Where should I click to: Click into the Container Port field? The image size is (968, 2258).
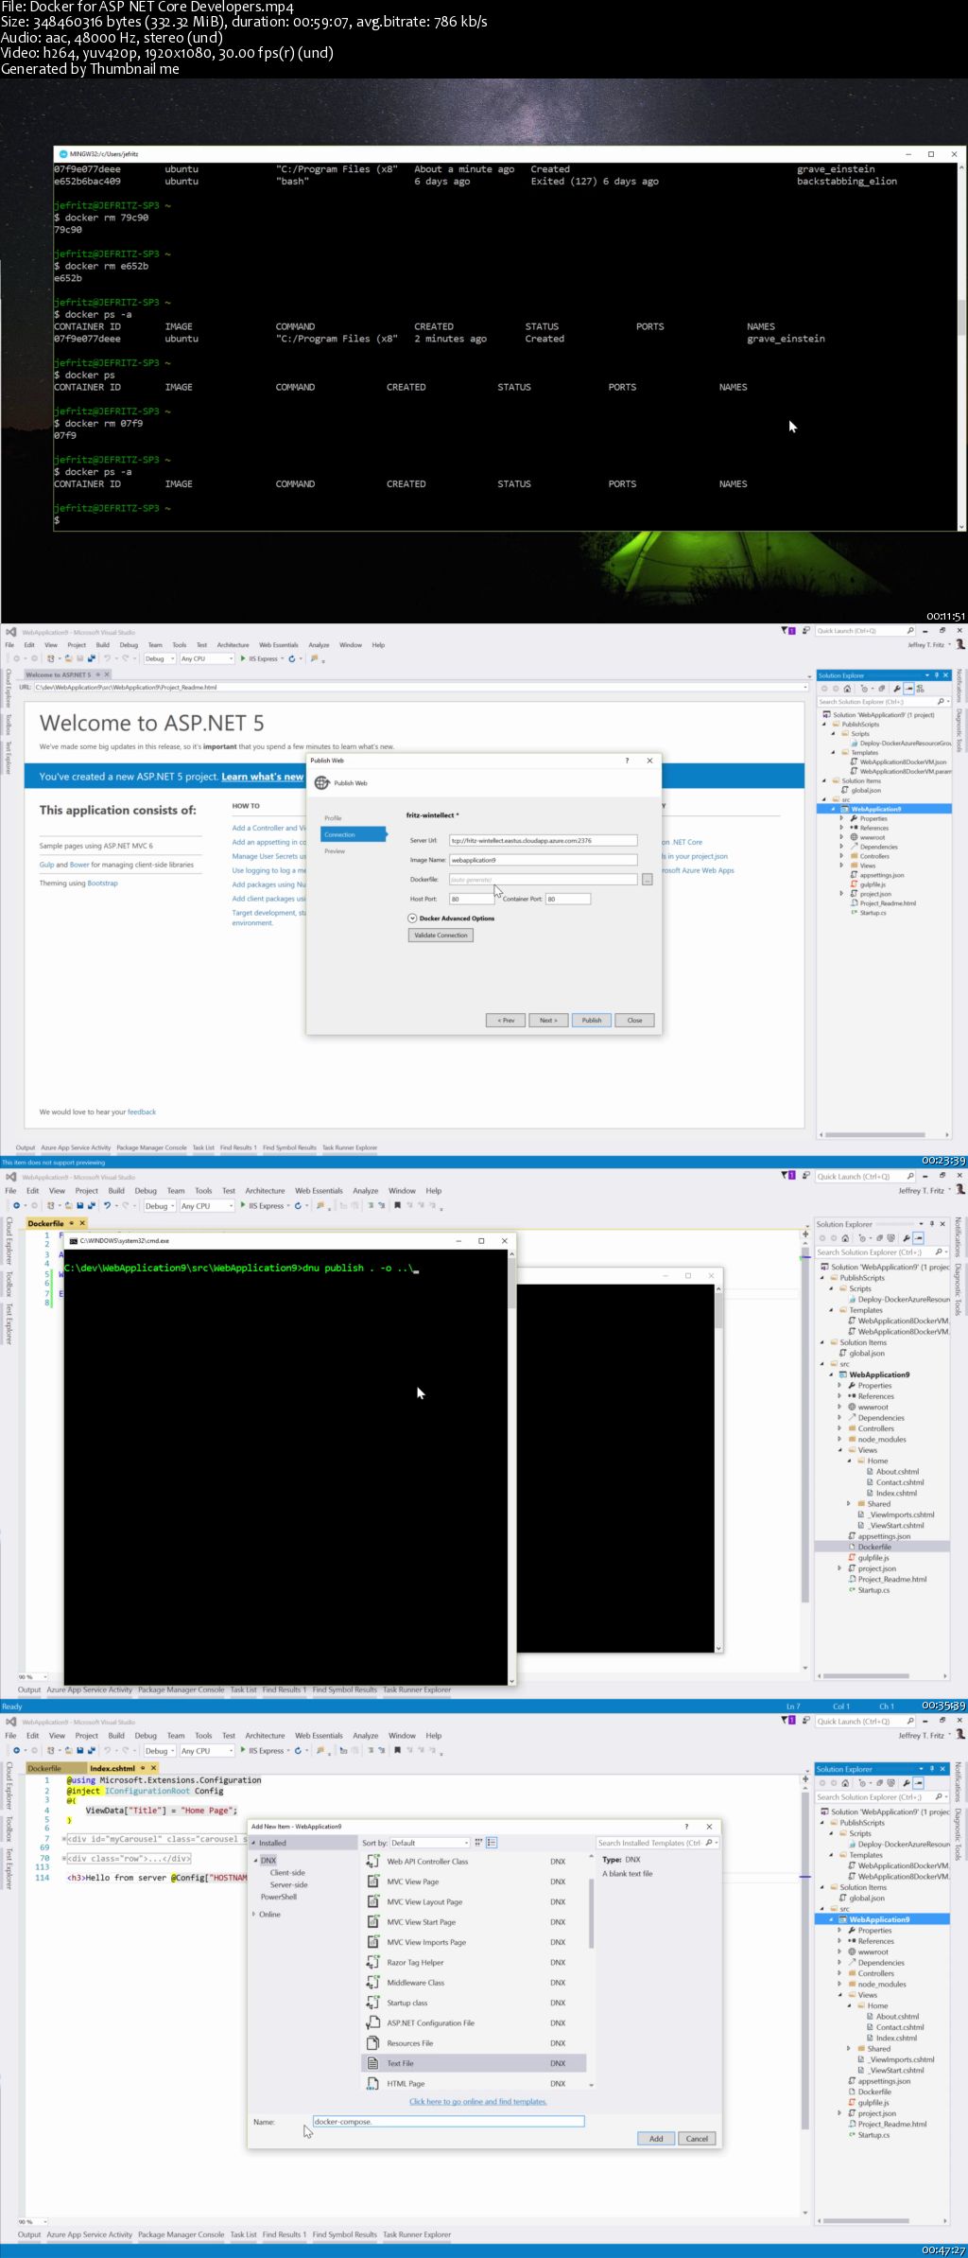[x=568, y=900]
